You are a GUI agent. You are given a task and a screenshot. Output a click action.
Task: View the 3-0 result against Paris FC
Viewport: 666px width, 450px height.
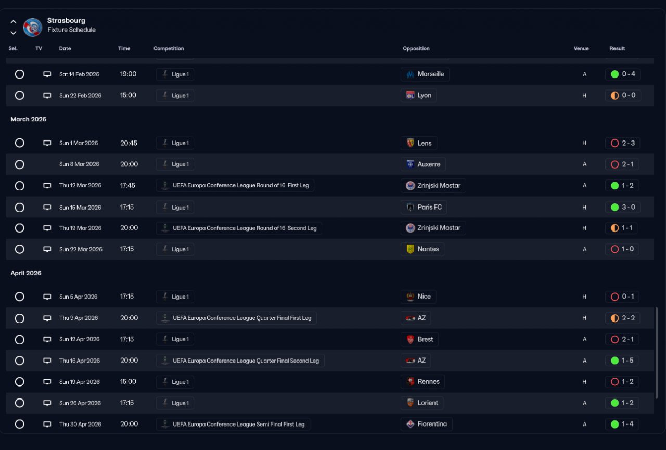[x=623, y=207]
